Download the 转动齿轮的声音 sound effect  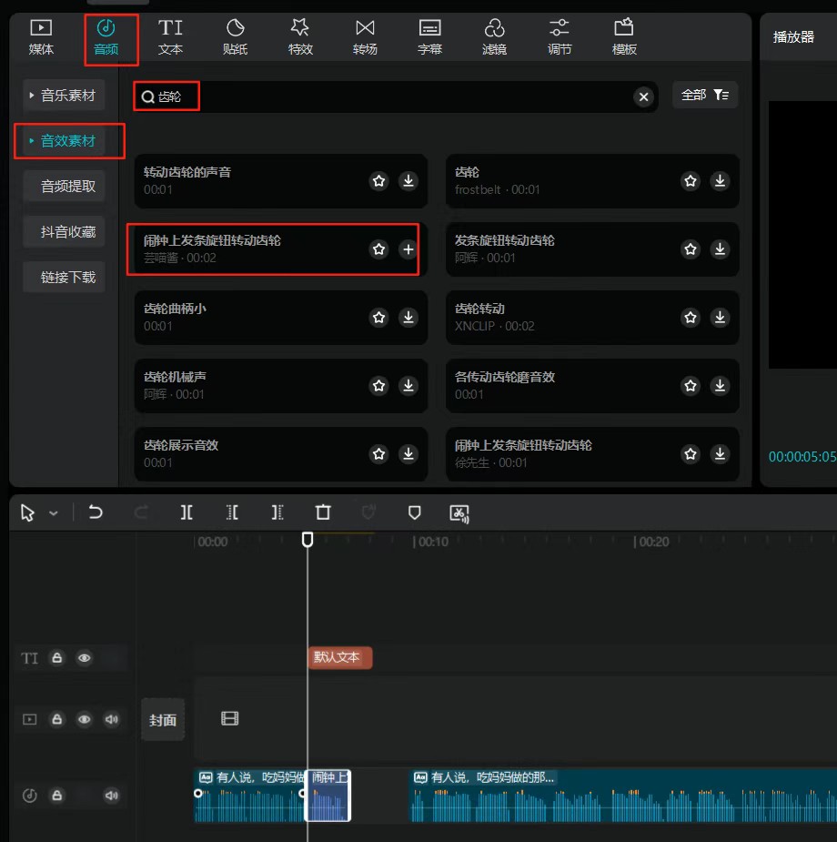click(x=408, y=181)
